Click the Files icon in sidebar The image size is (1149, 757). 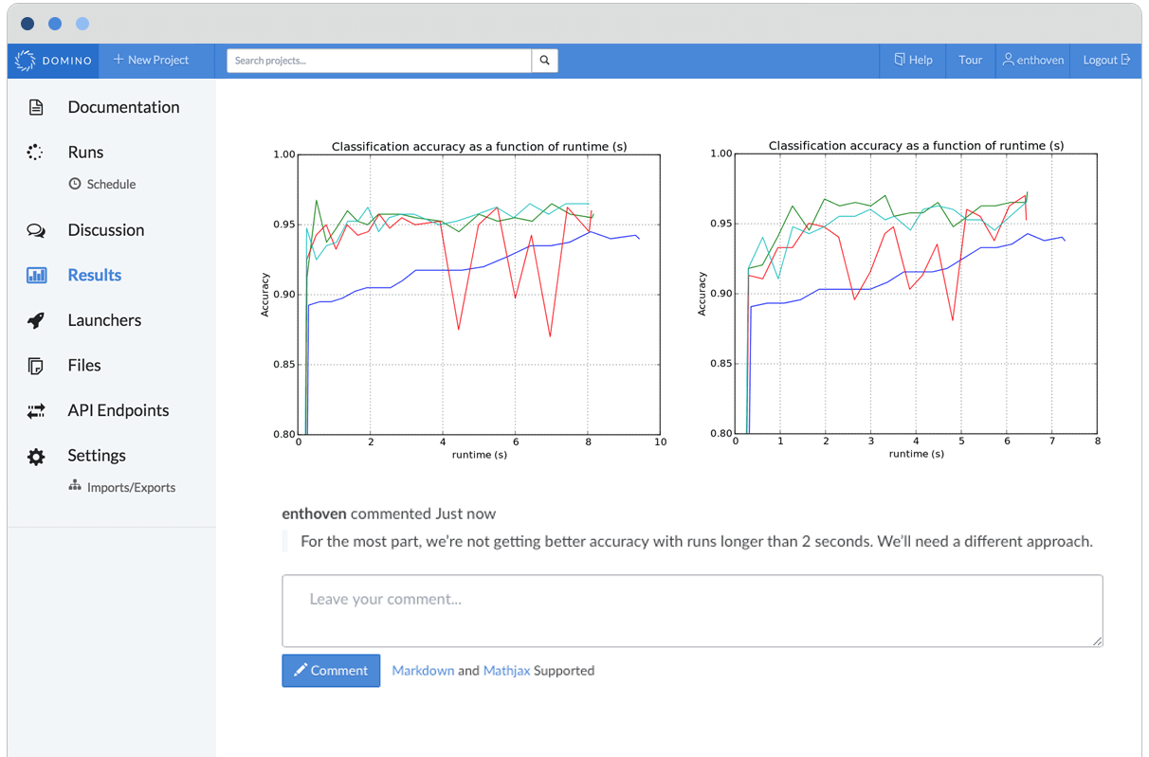36,366
